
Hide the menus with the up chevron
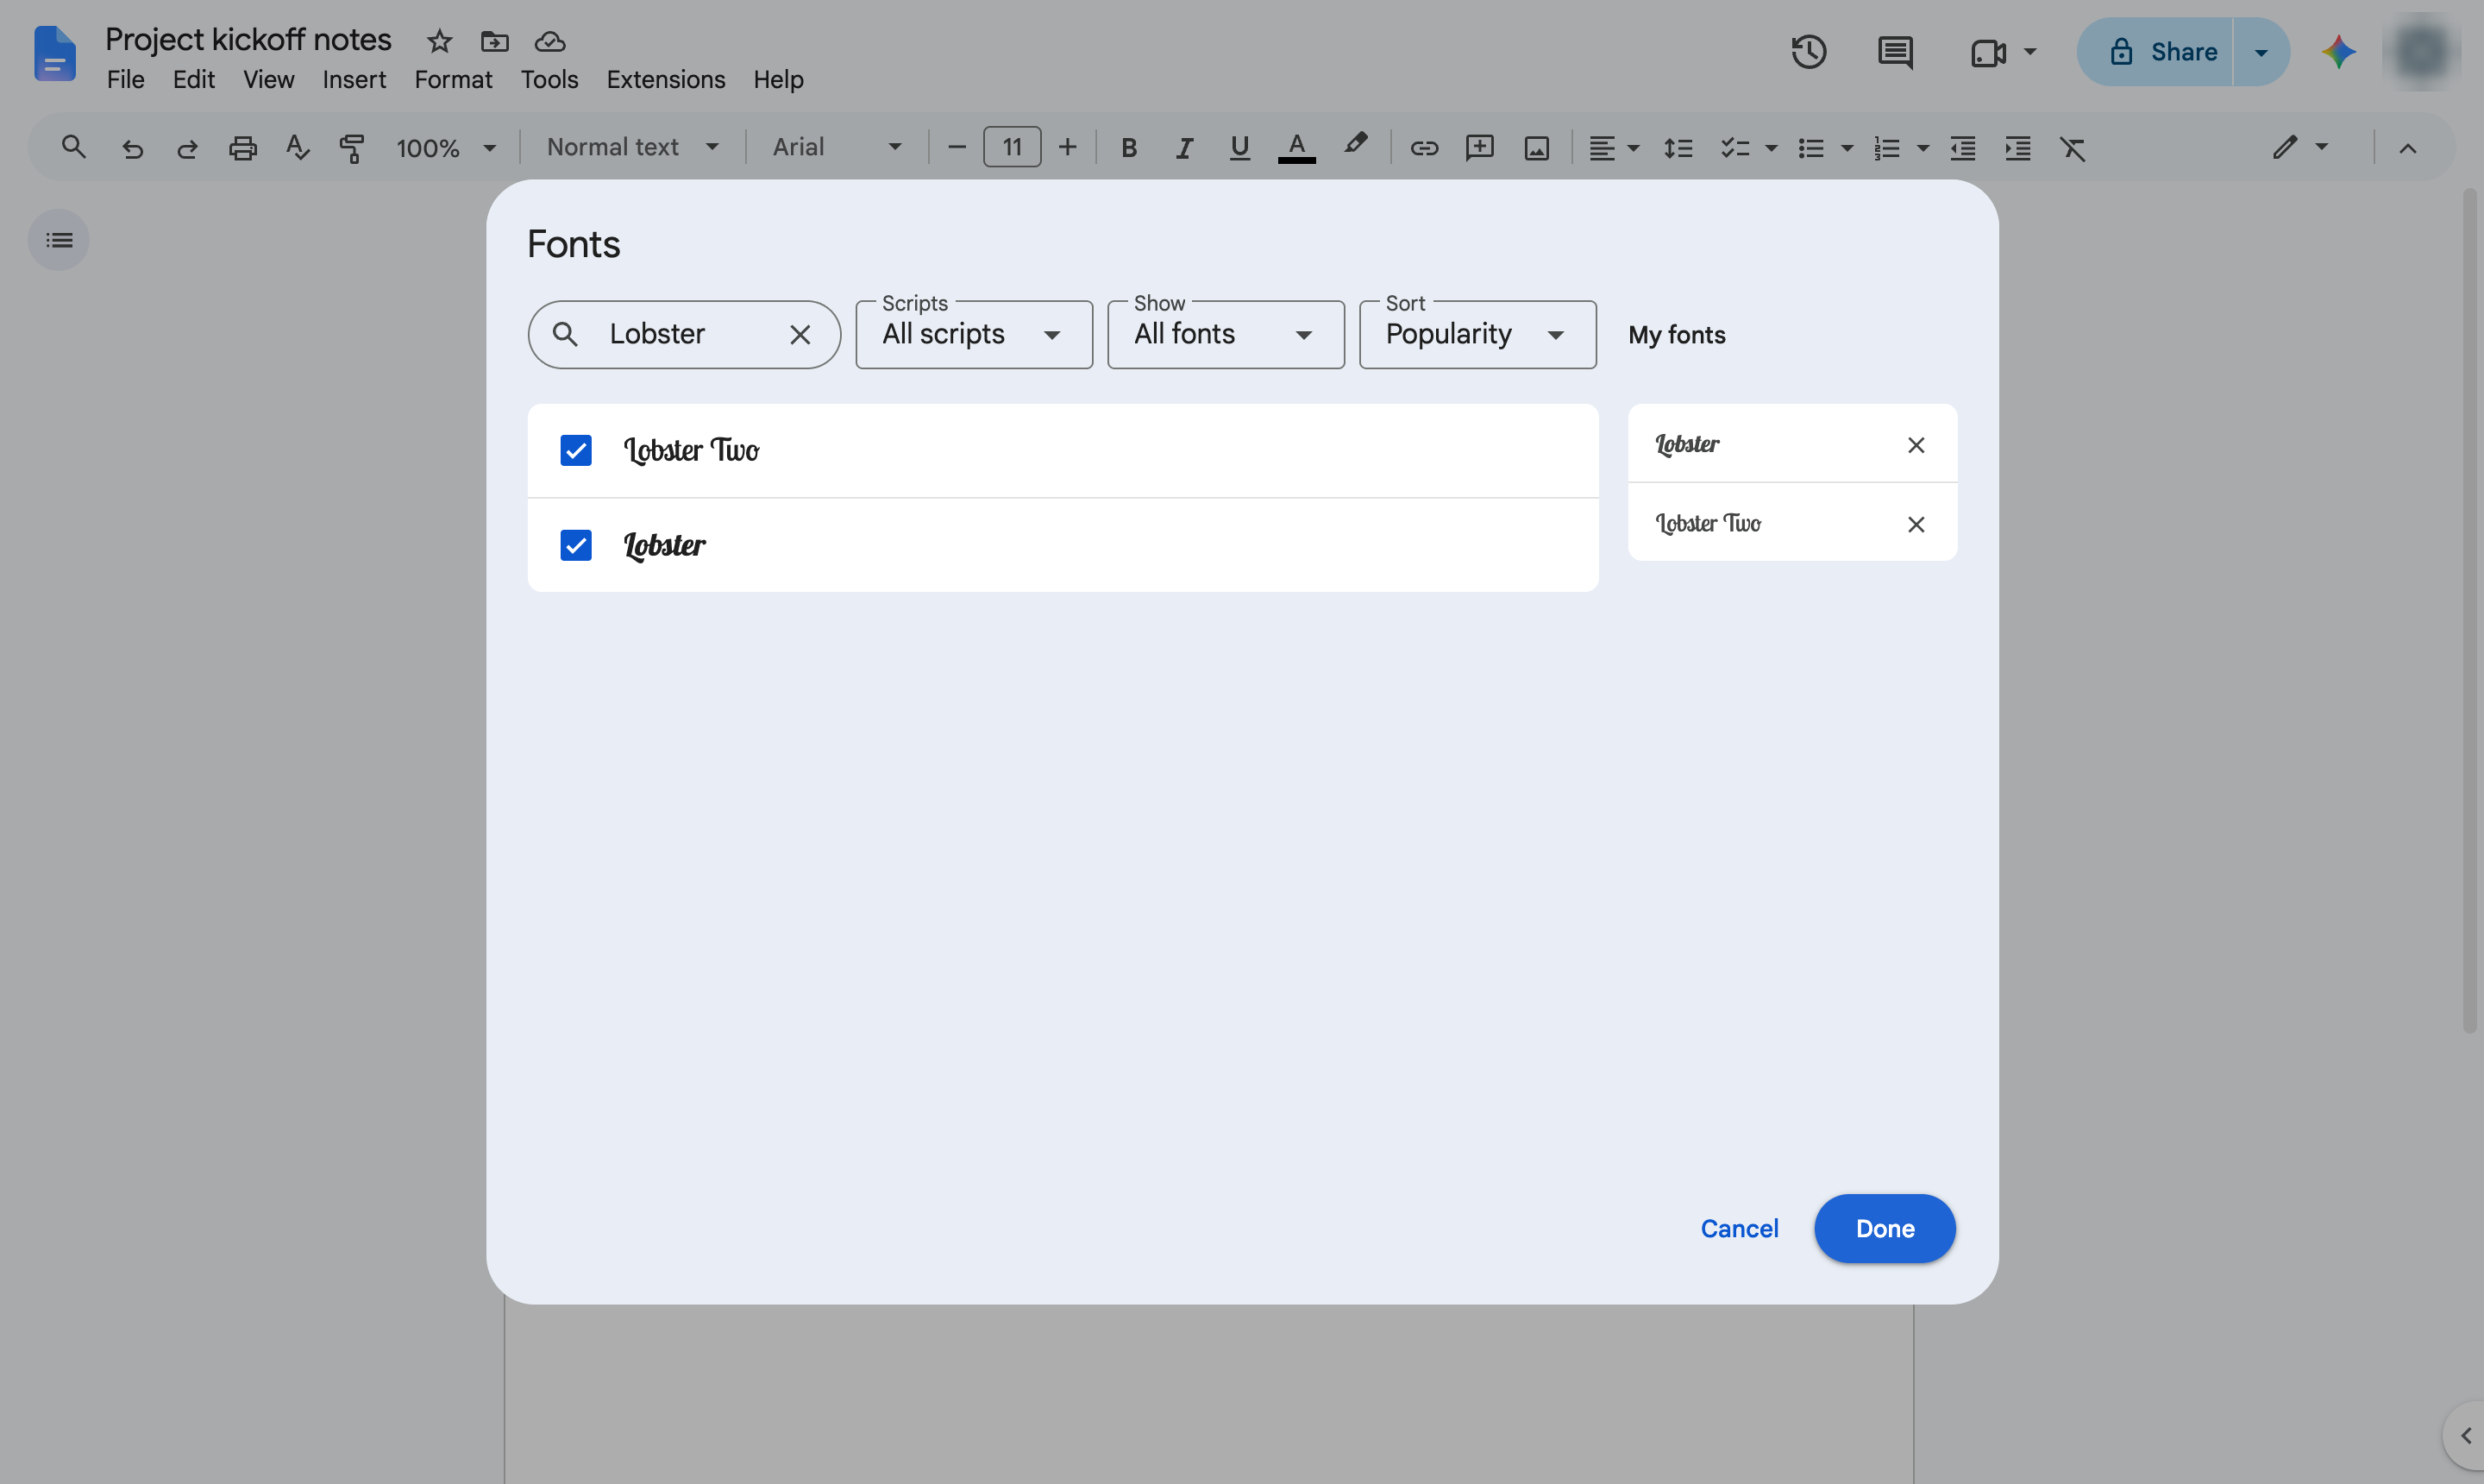[2408, 148]
